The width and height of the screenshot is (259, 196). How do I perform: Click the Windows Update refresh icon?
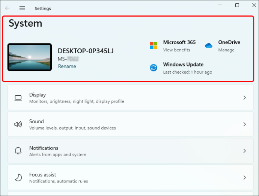[154, 68]
